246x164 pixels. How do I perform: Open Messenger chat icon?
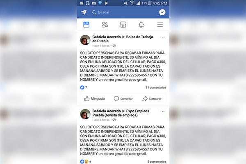(x=162, y=12)
